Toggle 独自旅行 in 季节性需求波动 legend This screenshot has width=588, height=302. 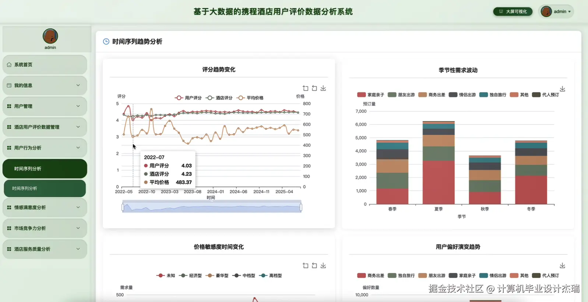[493, 95]
